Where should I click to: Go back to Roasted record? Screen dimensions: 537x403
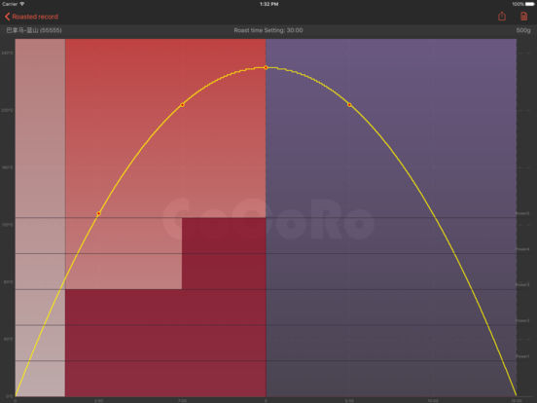coord(35,17)
